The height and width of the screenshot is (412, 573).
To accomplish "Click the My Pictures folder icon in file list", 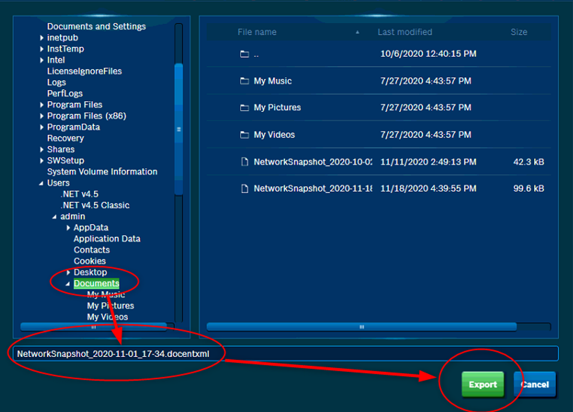I will 245,108.
